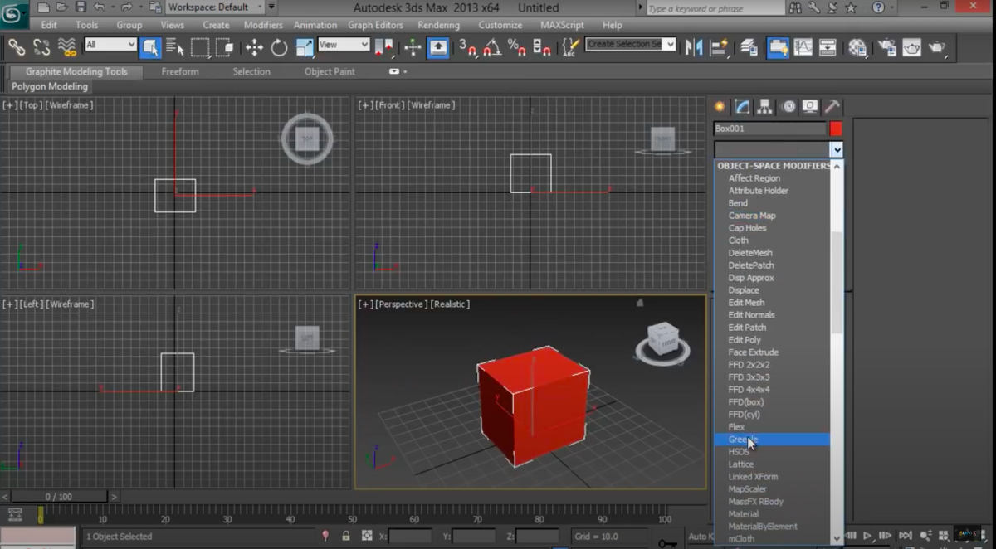
Task: Switch to the Freeform ribbon tab
Action: [x=180, y=71]
